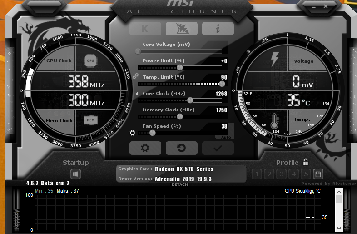357x234 pixels.
Task: Click Fan Speed value 38
Action: click(224, 126)
